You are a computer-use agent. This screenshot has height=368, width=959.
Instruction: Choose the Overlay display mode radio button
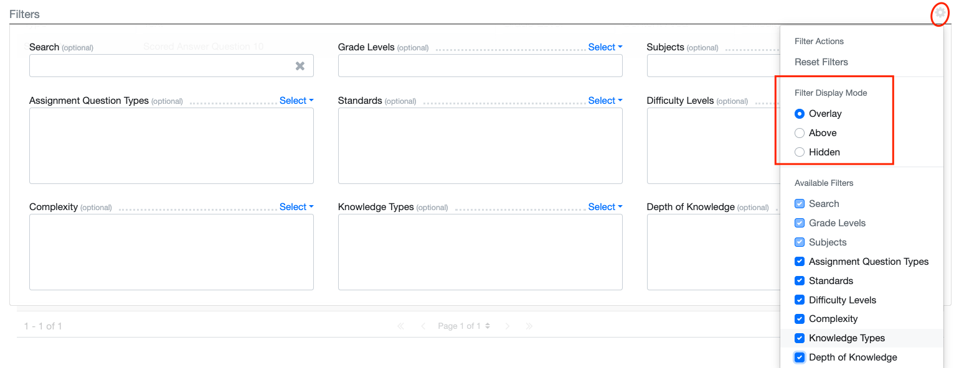800,114
